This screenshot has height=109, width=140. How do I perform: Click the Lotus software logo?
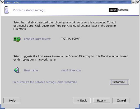[119, 10]
